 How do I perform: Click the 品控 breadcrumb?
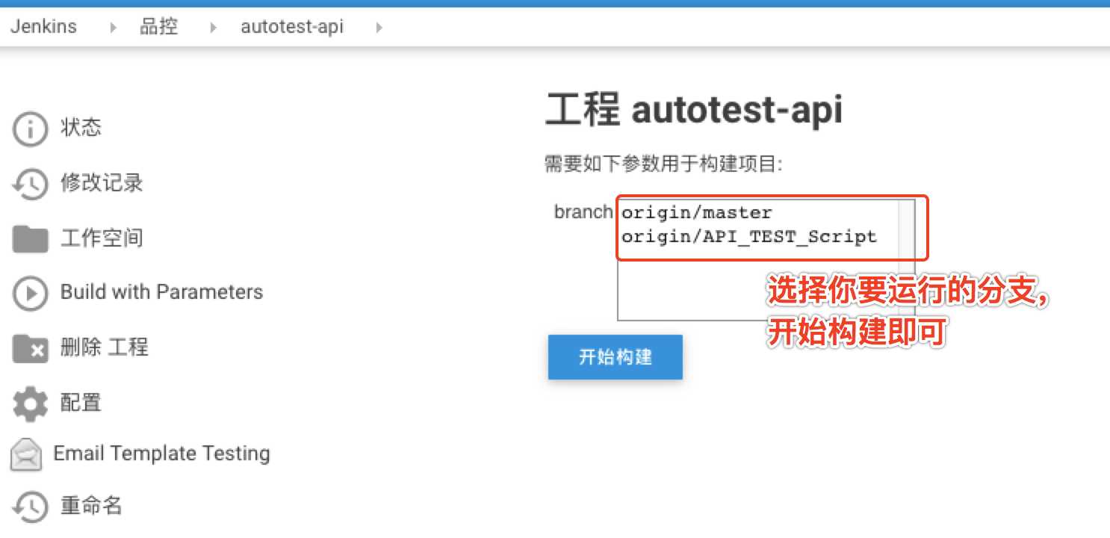coord(159,27)
